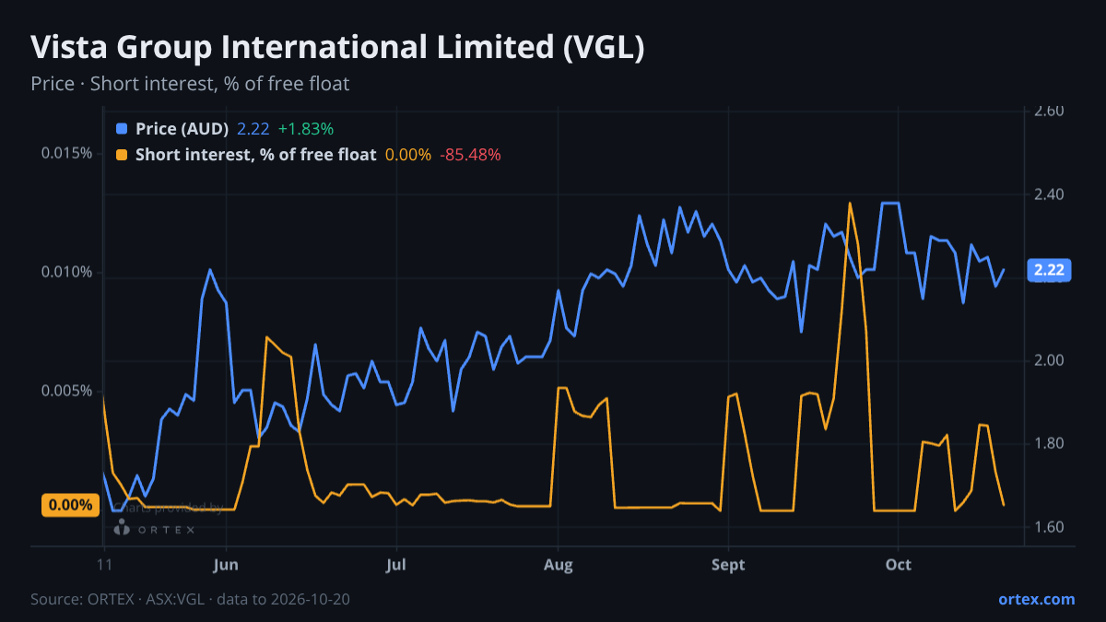
Task: Click the 2.22 current price badge
Action: point(1049,270)
